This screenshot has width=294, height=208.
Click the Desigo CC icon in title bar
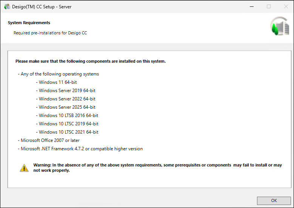(7, 6)
